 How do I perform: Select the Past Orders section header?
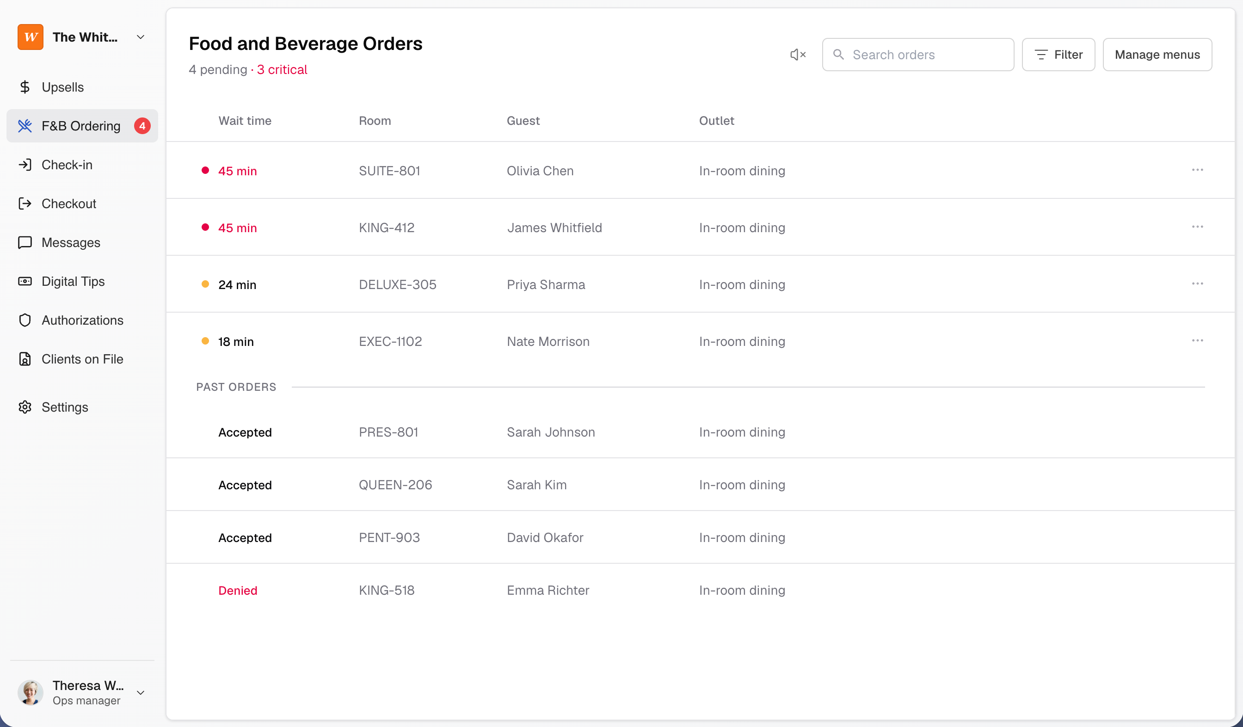pyautogui.click(x=236, y=387)
